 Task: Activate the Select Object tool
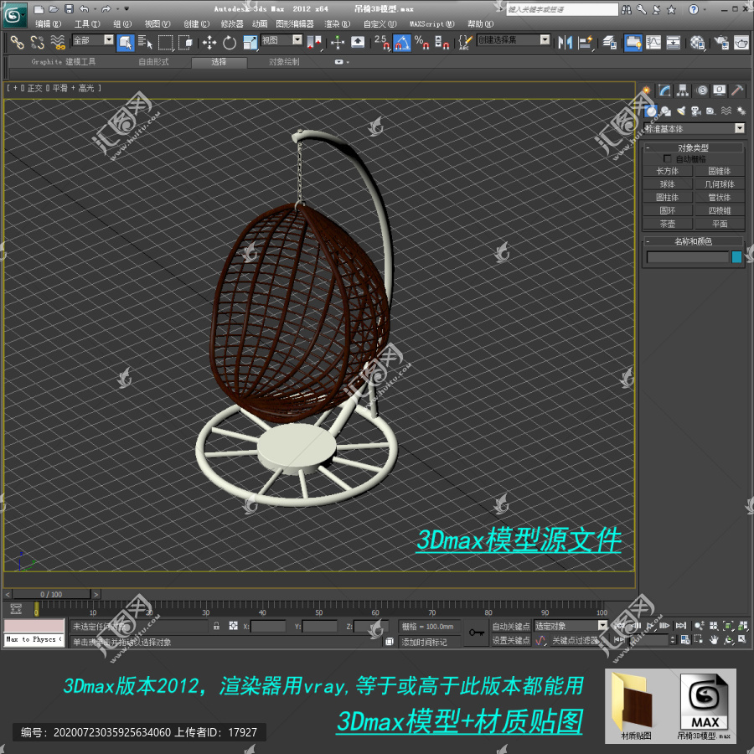(x=125, y=43)
